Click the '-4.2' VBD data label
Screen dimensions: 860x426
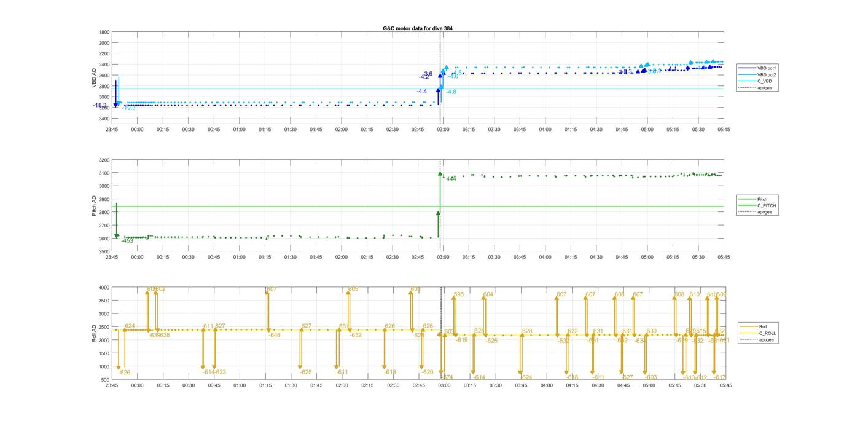pos(424,77)
